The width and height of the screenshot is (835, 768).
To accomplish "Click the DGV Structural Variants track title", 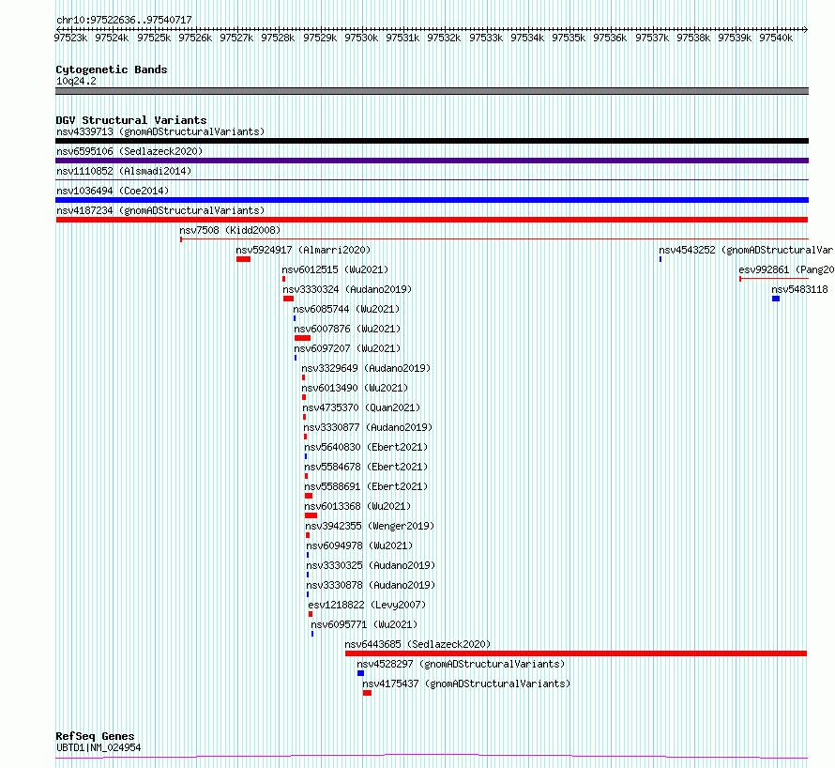I will click(131, 120).
